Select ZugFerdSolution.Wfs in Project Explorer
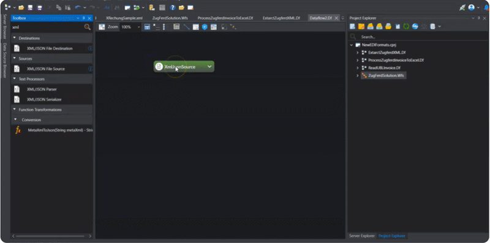This screenshot has width=490, height=243. pos(386,75)
